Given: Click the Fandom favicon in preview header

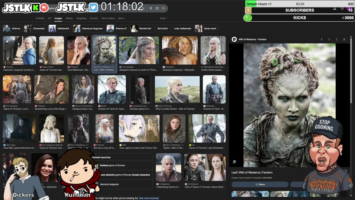Looking at the screenshot, I should coord(234,39).
